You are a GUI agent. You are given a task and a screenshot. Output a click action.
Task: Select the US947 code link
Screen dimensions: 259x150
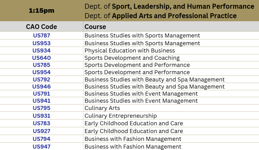pos(41,147)
